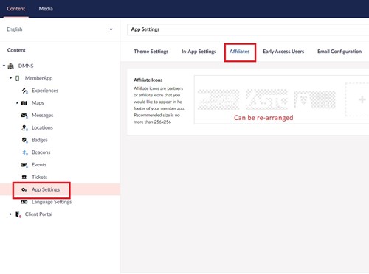Click the Maps icon in tree
This screenshot has width=369, height=274.
point(24,103)
